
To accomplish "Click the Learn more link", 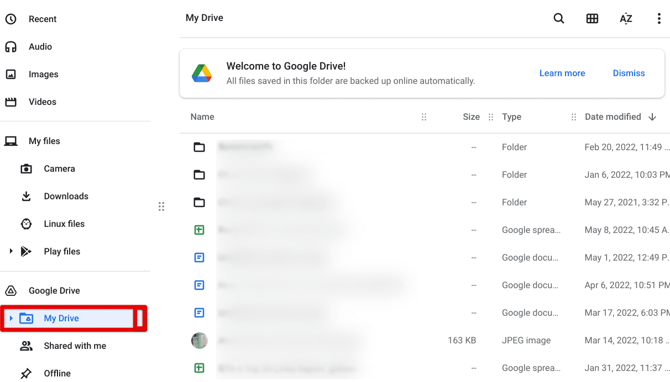I will (562, 73).
